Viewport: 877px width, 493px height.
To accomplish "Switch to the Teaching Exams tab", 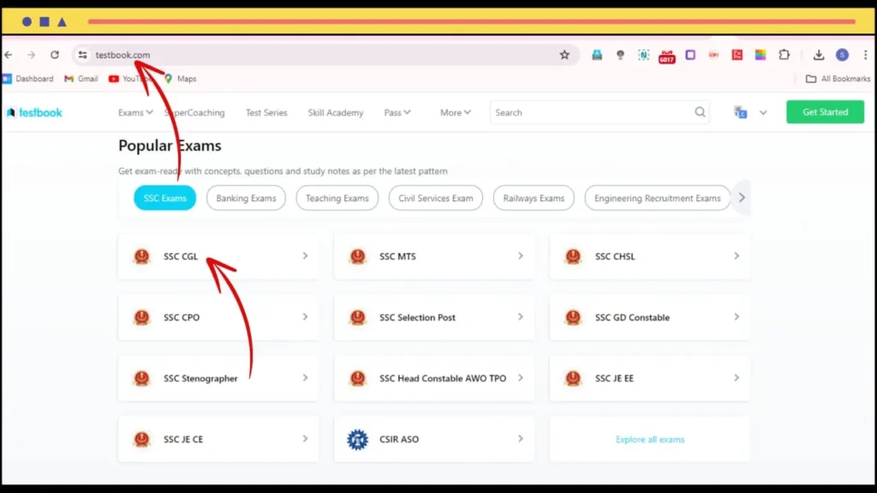I will click(x=337, y=198).
